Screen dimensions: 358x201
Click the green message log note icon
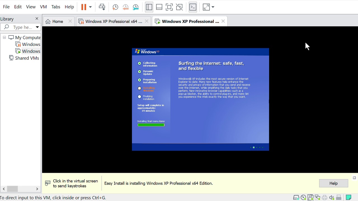click(348, 198)
